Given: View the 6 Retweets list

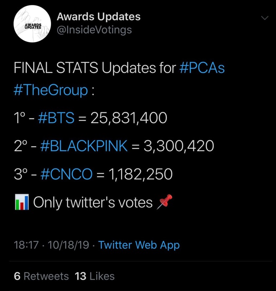Looking at the screenshot, I should coord(41,276).
